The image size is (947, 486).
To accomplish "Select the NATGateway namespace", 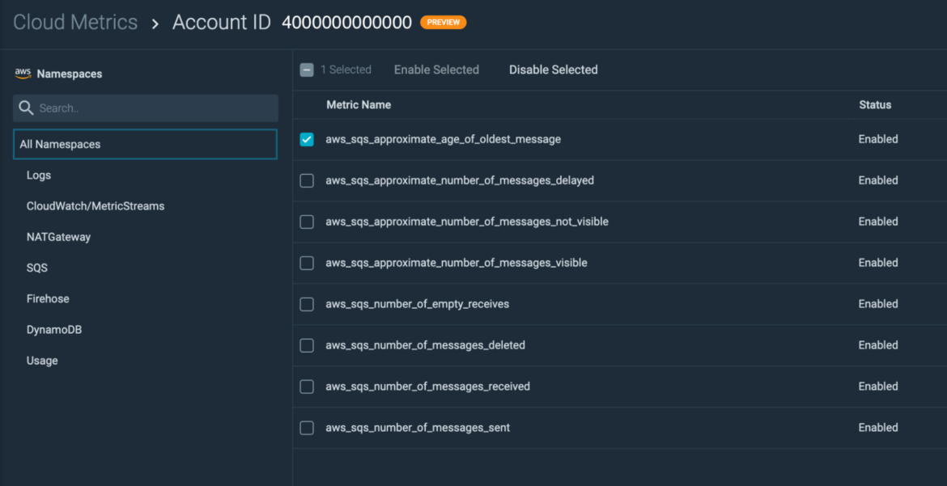I will (58, 237).
